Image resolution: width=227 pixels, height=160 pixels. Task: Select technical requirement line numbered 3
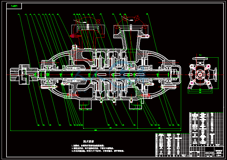click(98, 151)
